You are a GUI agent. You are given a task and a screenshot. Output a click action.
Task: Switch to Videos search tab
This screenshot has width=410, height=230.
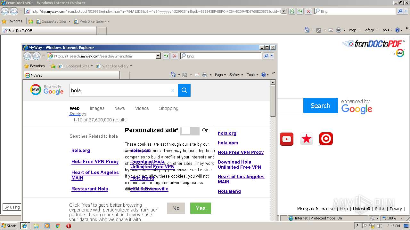tap(142, 108)
